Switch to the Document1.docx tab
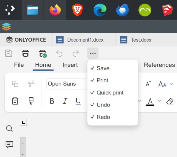This screenshot has width=177, height=157. click(x=84, y=40)
